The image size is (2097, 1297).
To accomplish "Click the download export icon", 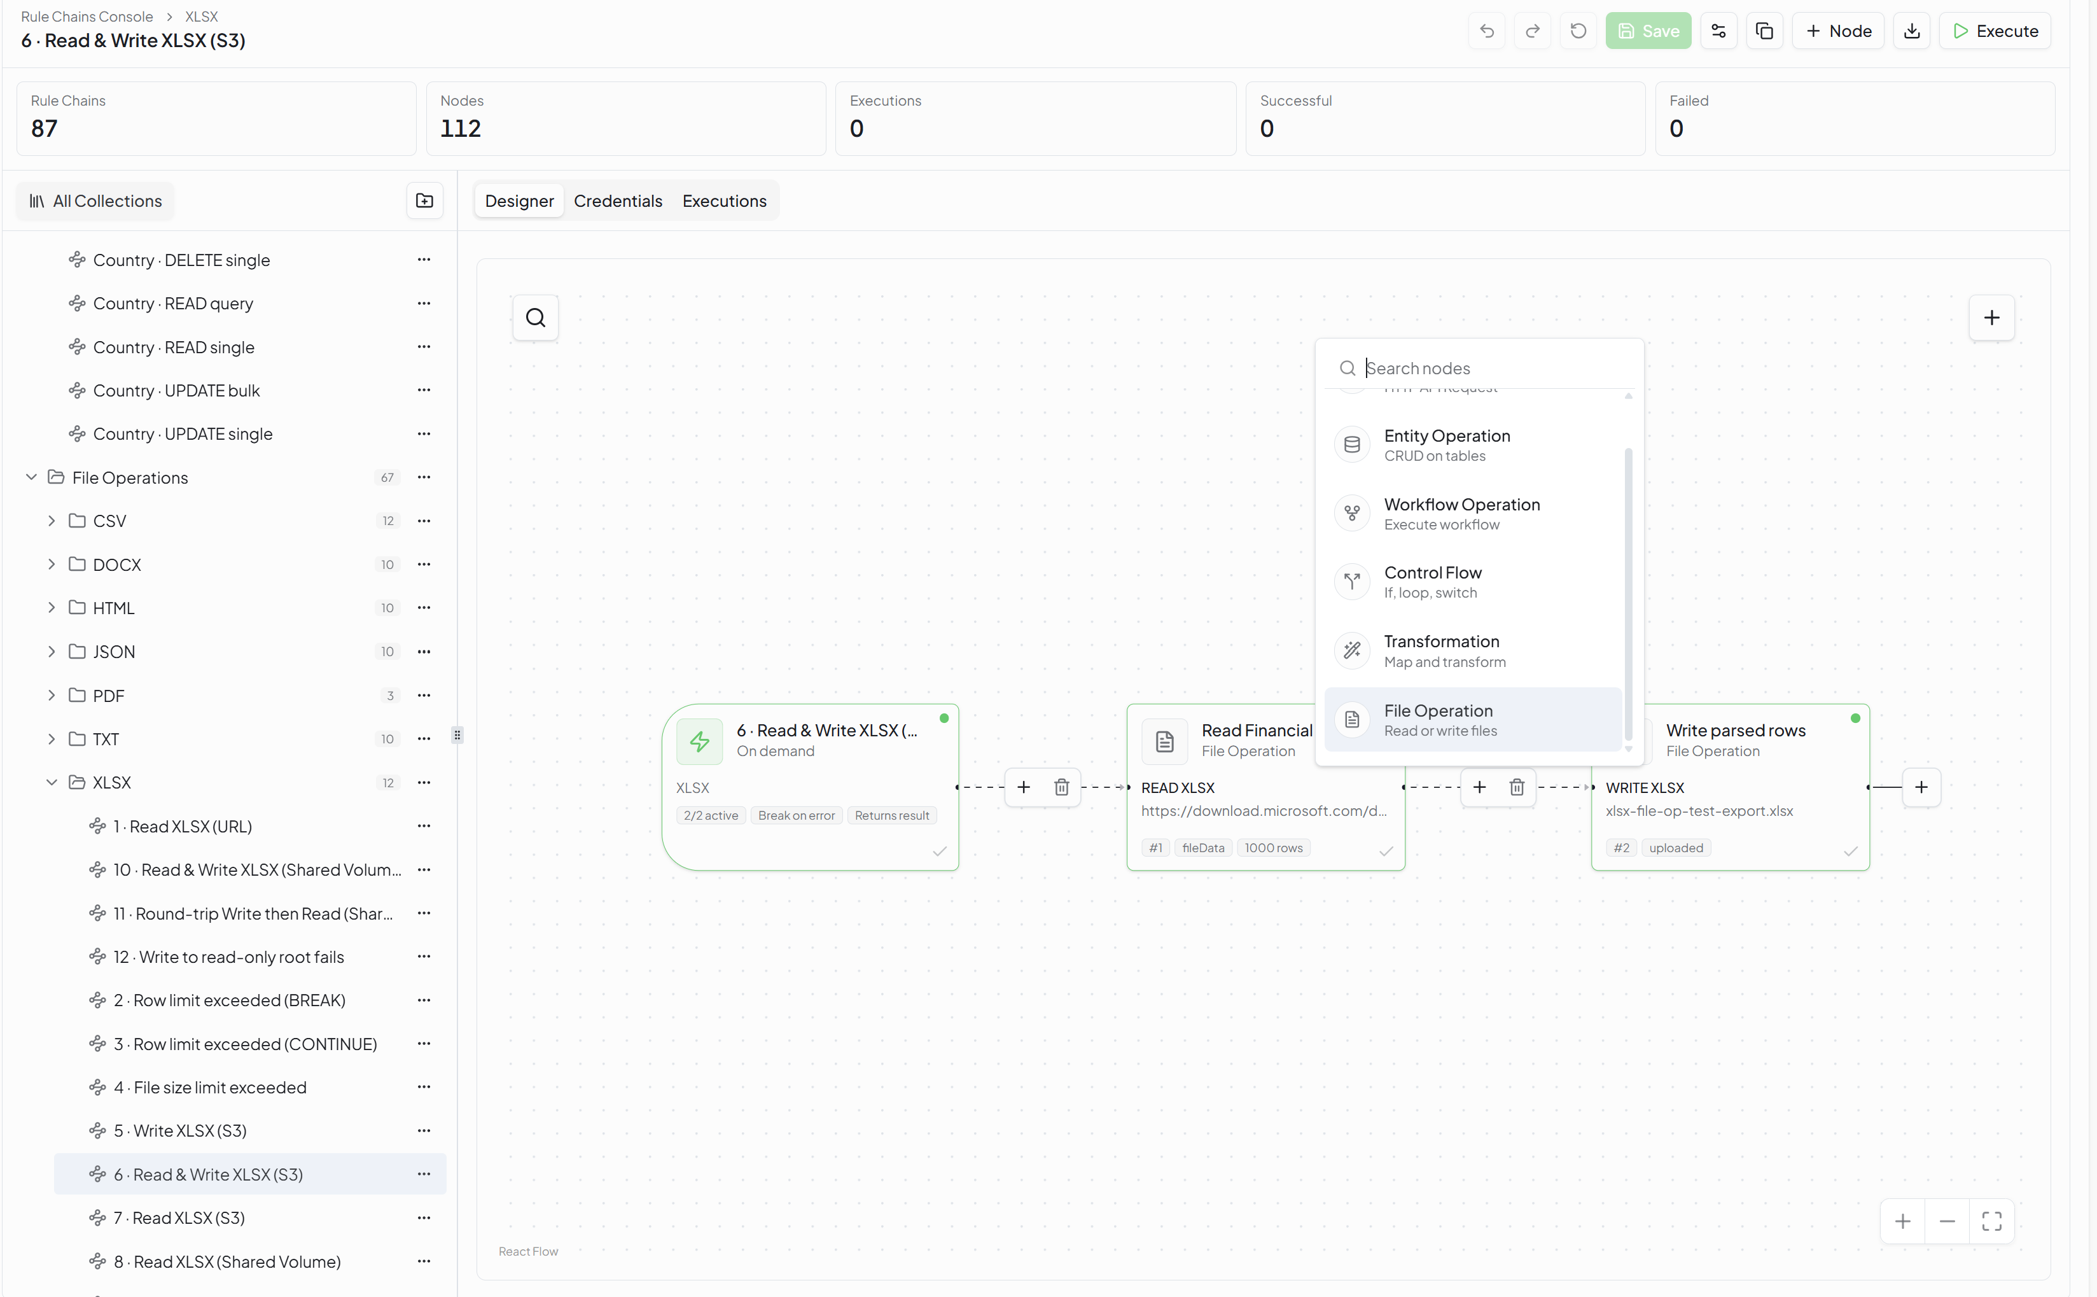I will (x=1912, y=31).
